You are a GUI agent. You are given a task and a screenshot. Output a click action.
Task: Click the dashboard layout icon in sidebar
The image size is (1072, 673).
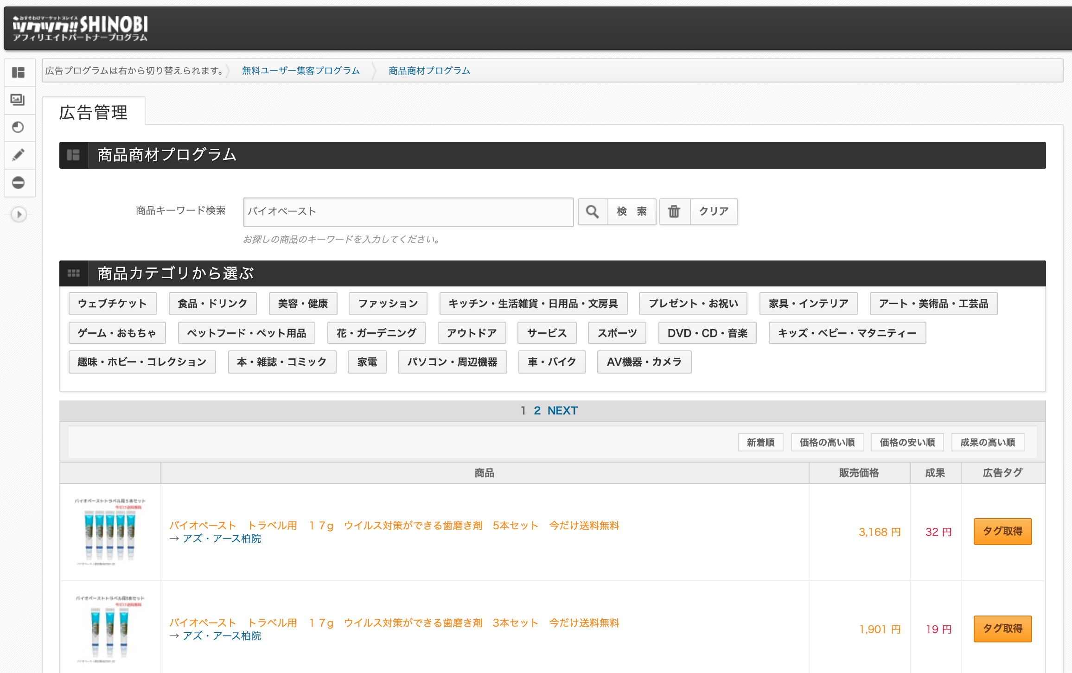click(x=19, y=73)
